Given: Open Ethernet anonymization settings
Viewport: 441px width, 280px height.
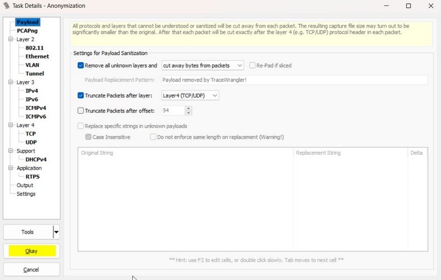Looking at the screenshot, I should [x=37, y=57].
